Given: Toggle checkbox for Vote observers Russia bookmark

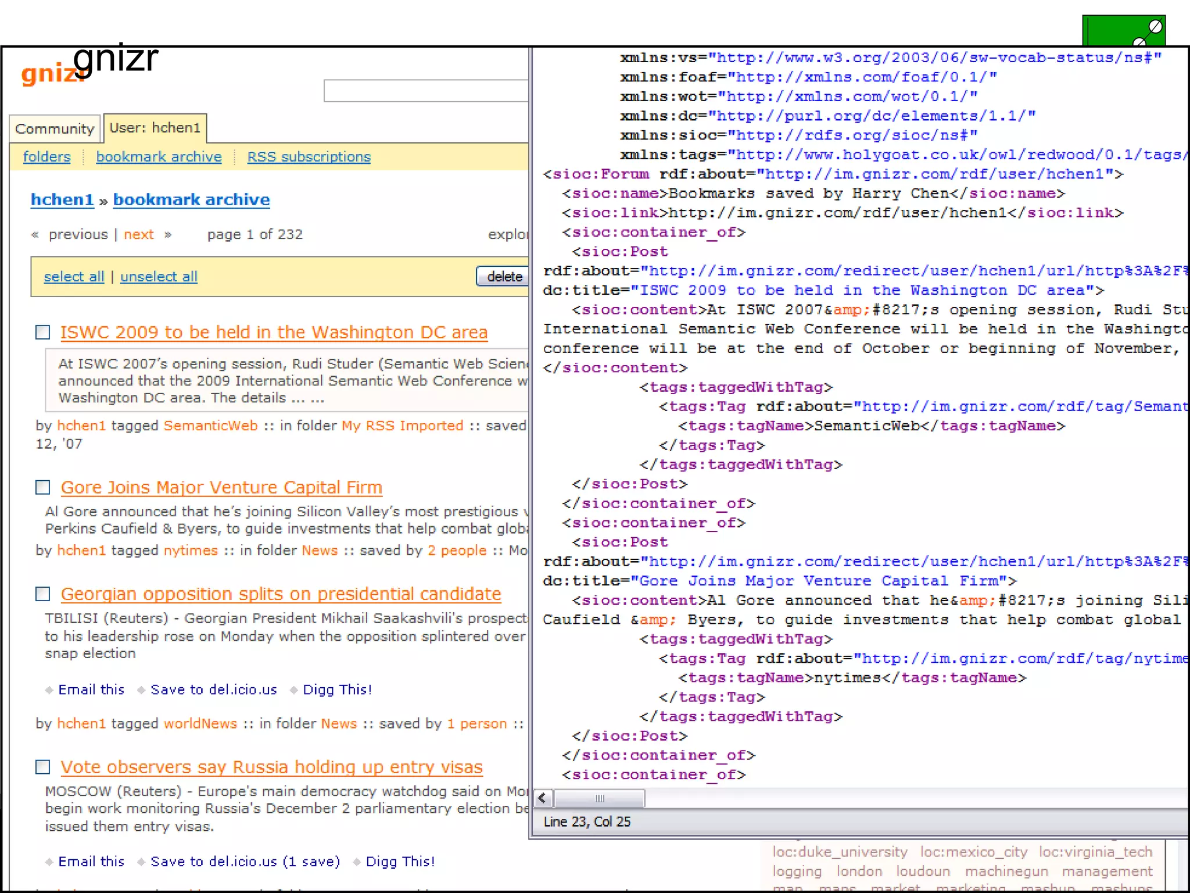Looking at the screenshot, I should coord(43,767).
